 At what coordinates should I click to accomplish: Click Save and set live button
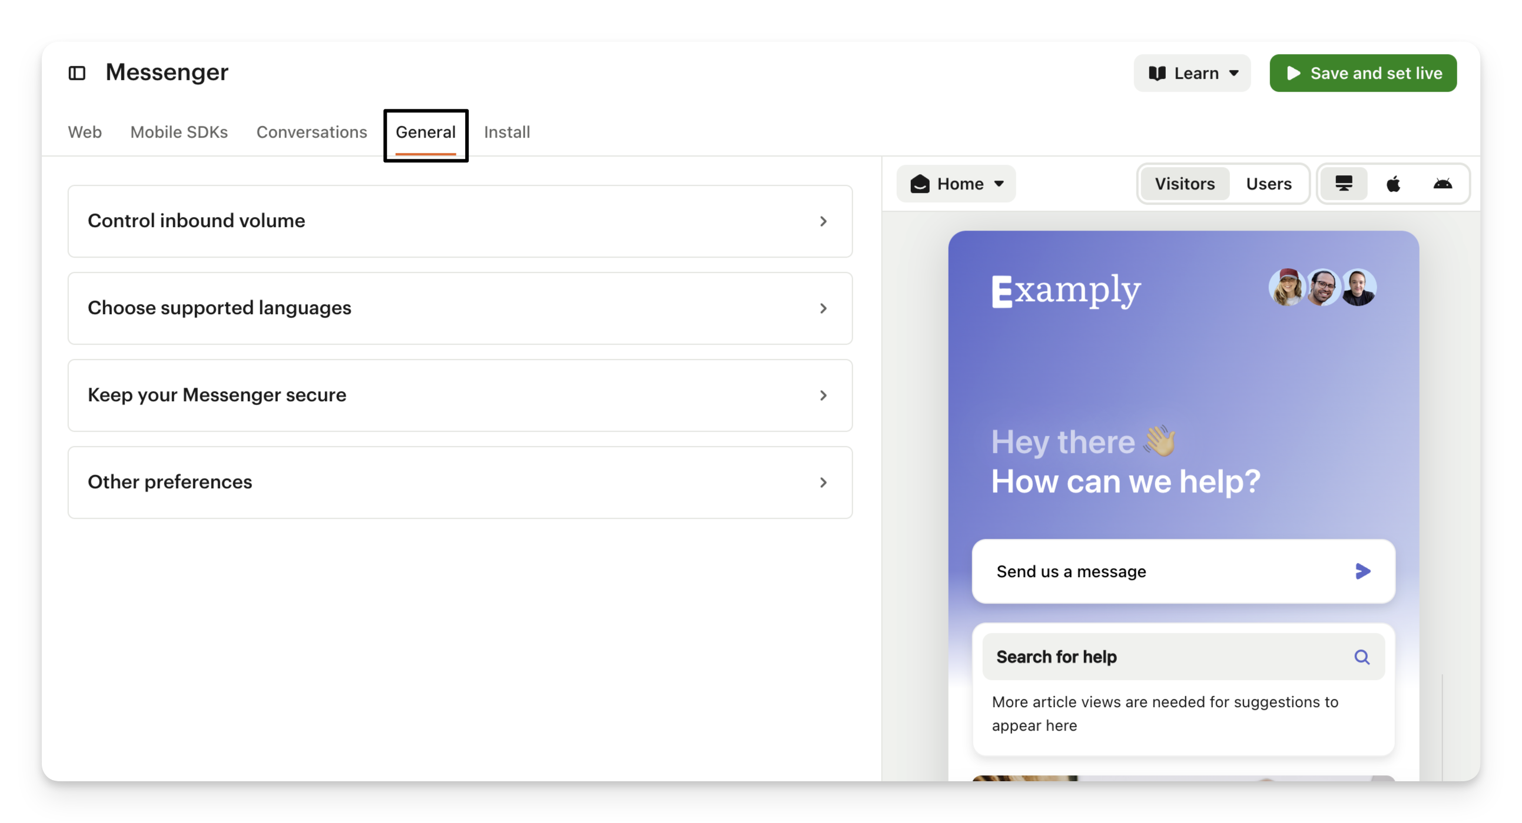[x=1362, y=73]
